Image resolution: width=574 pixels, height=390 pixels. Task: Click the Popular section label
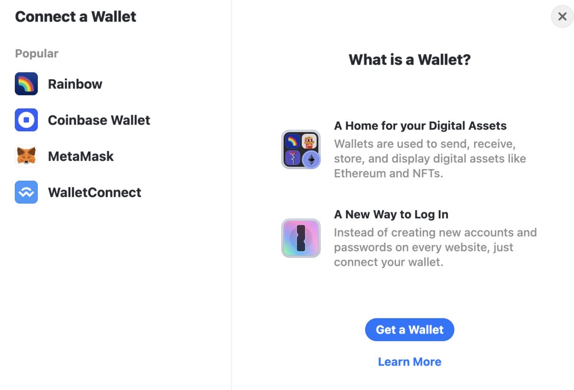(x=37, y=54)
